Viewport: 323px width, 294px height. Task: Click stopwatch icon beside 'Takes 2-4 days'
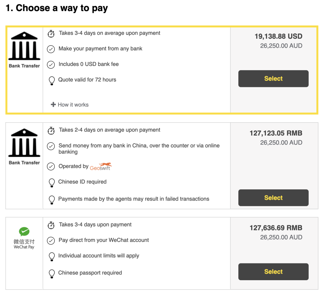pos(51,130)
